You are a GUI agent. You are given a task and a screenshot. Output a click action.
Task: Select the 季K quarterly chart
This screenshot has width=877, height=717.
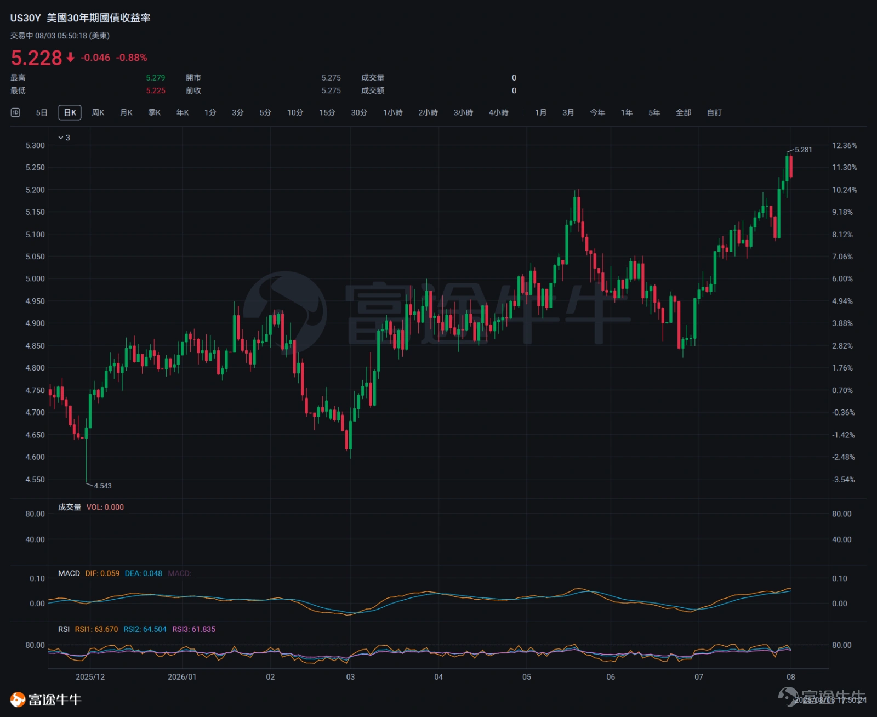[x=155, y=112]
